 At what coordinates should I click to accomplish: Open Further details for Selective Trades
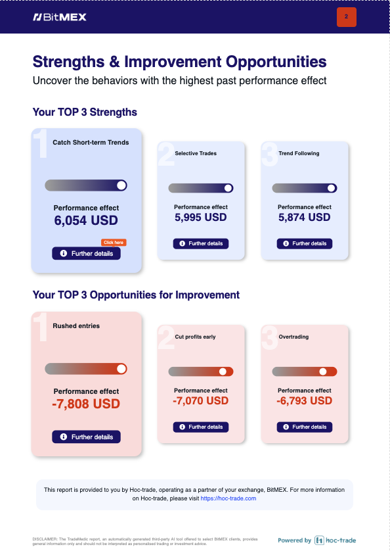201,243
